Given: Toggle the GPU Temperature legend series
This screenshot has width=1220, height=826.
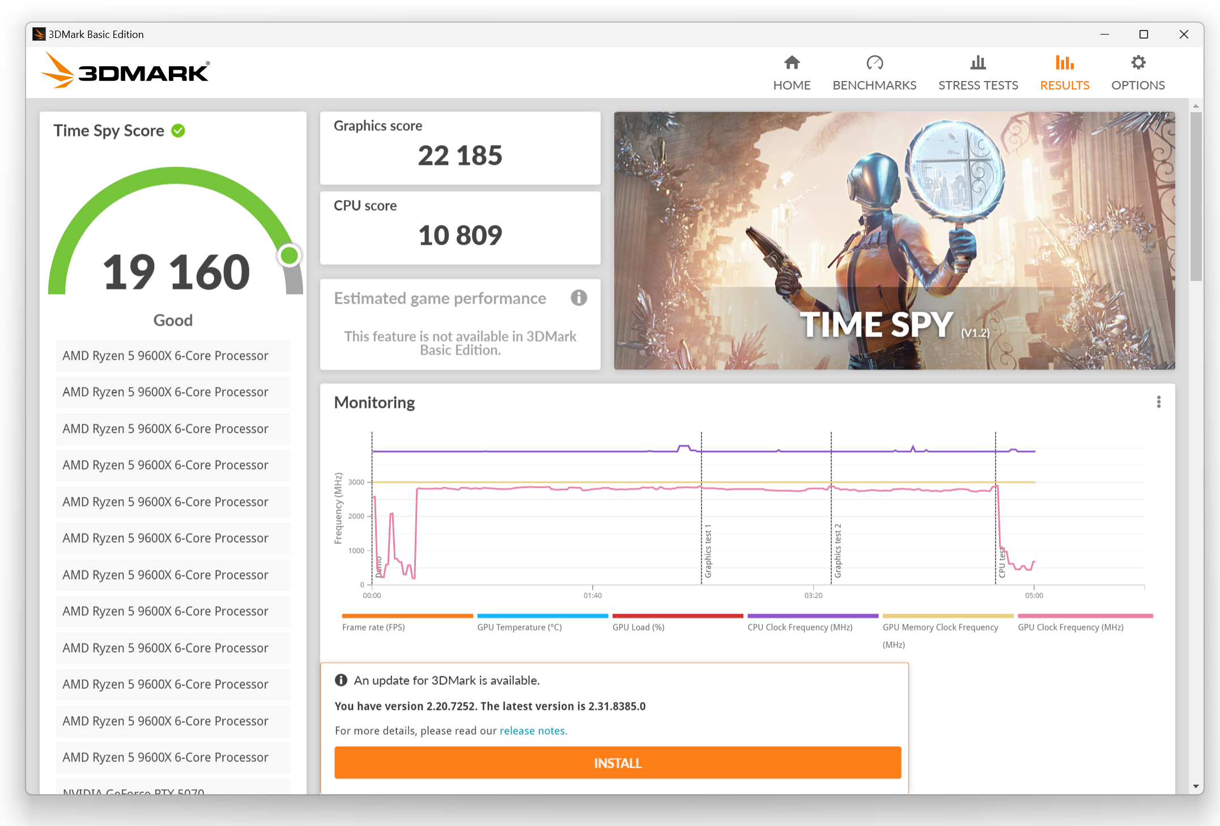Looking at the screenshot, I should coord(519,627).
